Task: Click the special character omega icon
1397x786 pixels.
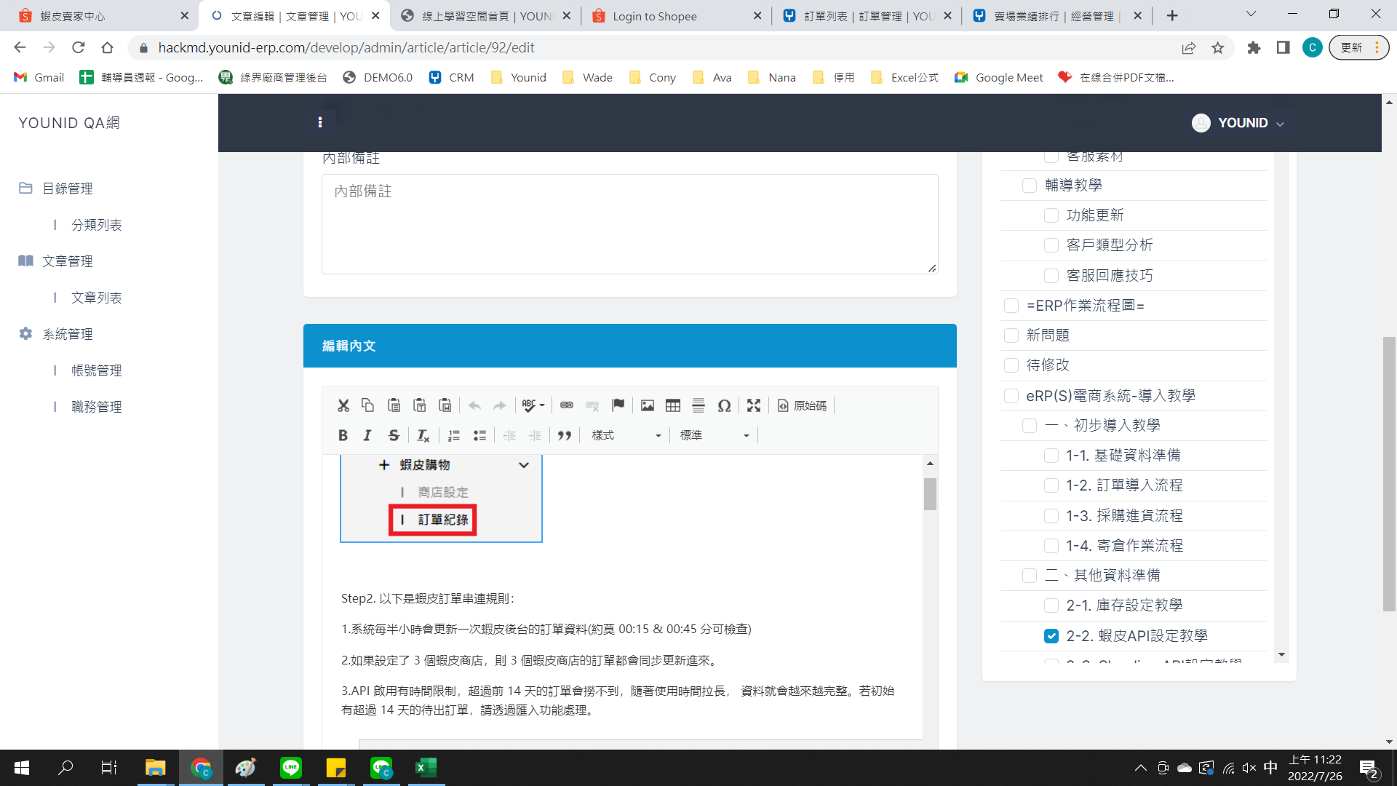Action: pyautogui.click(x=724, y=405)
